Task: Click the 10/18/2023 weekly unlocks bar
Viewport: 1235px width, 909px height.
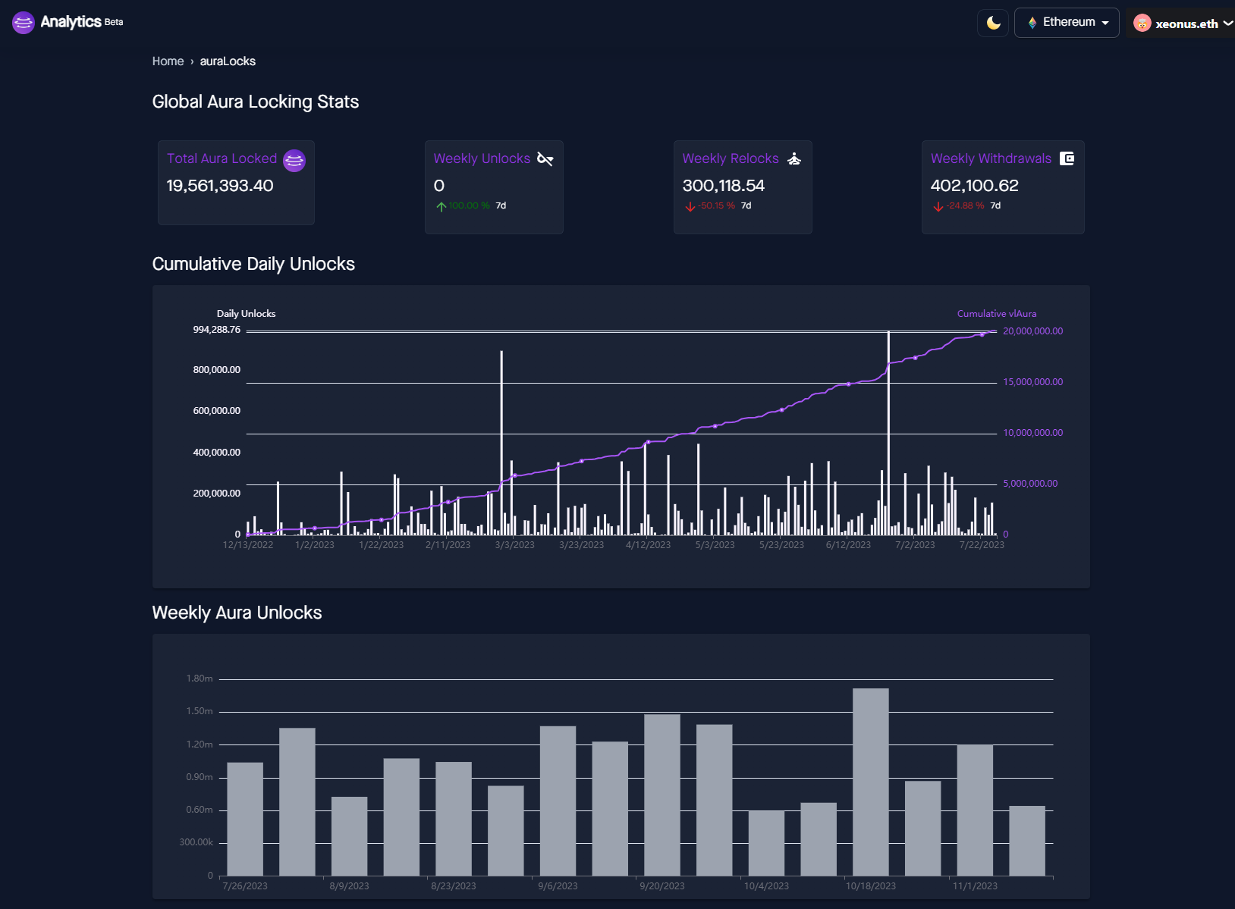Action: [x=871, y=782]
